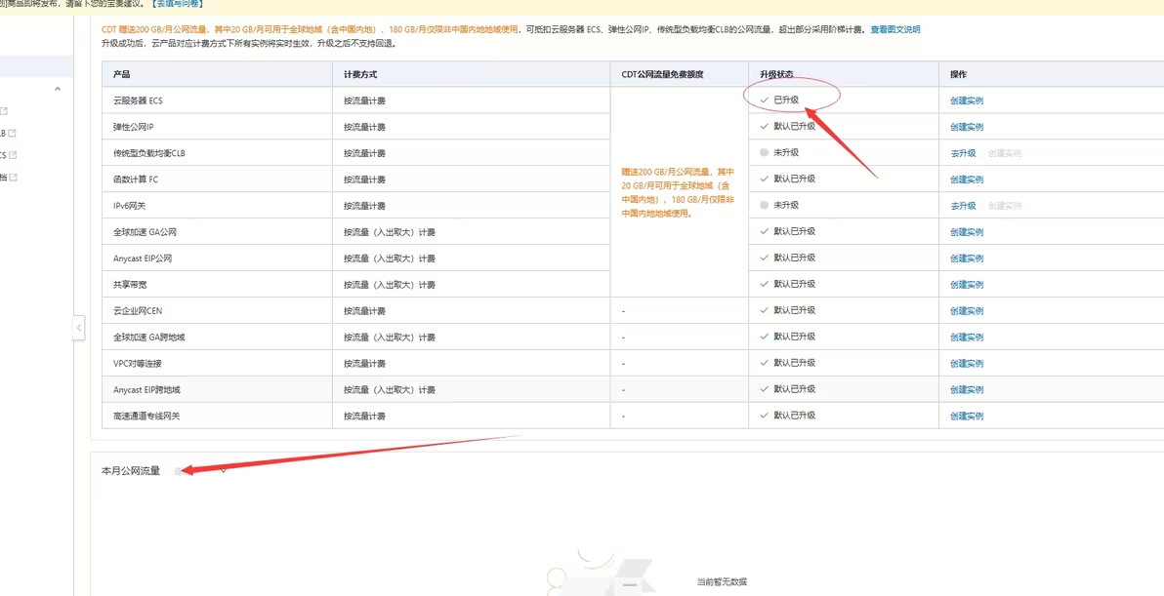Click greyed 创建实例 in the IPv6网关 row
This screenshot has width=1164, height=596.
click(1005, 206)
